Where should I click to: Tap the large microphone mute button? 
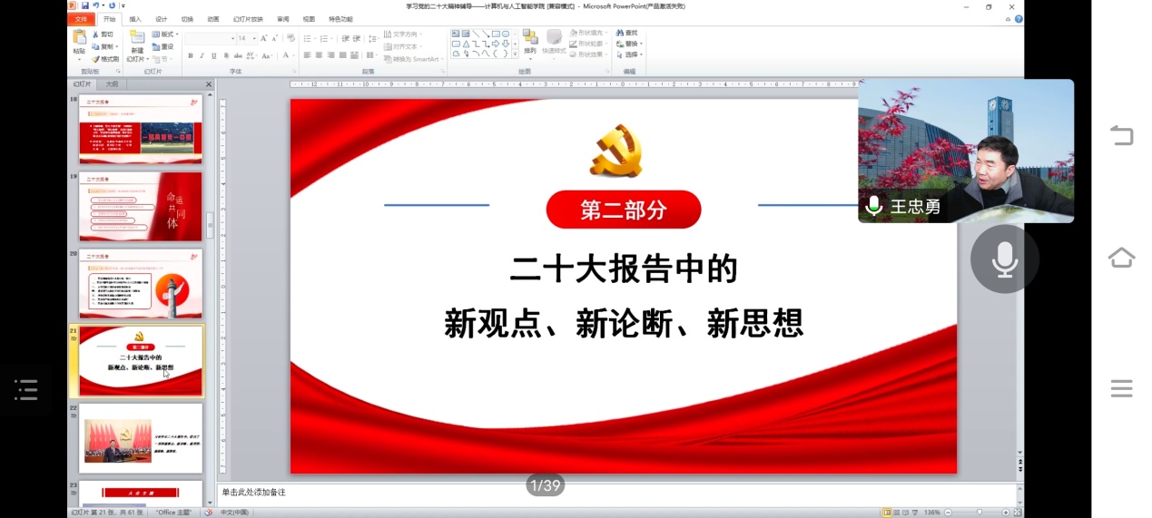pos(1005,259)
